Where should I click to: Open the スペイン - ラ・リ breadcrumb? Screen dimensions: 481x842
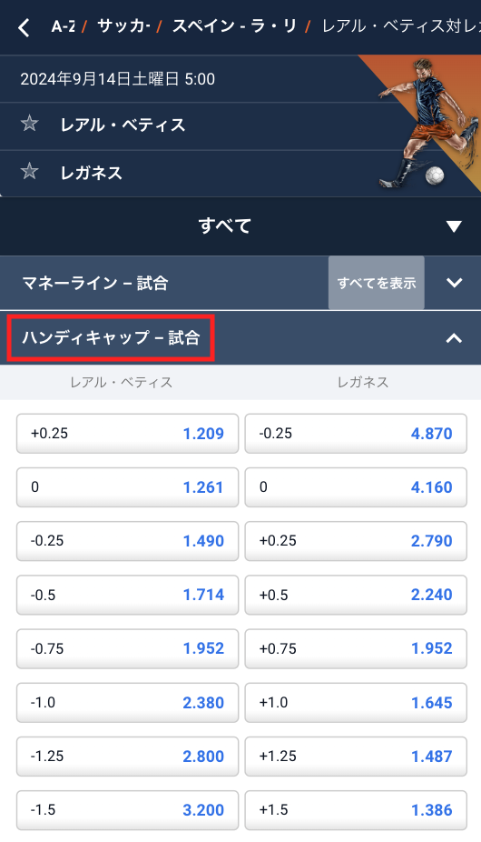(234, 26)
